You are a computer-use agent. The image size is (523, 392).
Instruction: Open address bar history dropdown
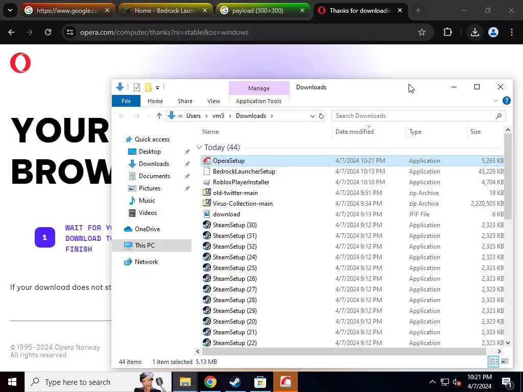click(x=312, y=116)
